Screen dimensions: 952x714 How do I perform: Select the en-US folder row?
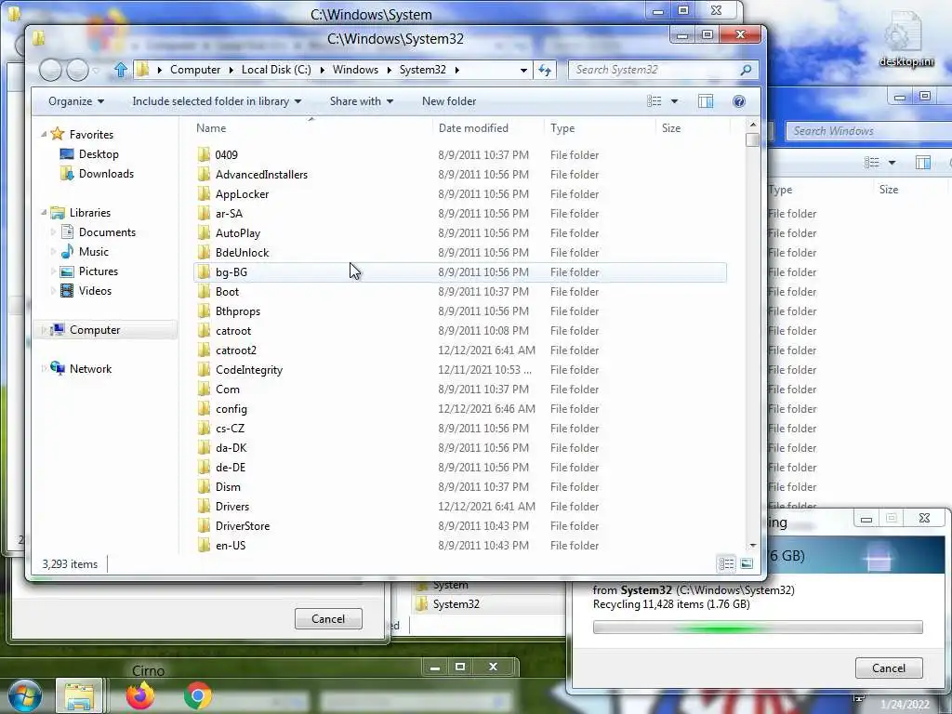pyautogui.click(x=460, y=545)
